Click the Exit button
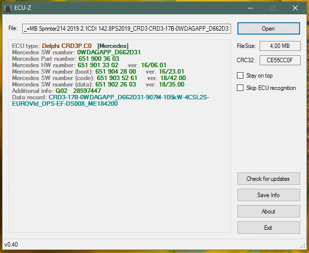Screen dimensions: 309x253 click(269, 227)
